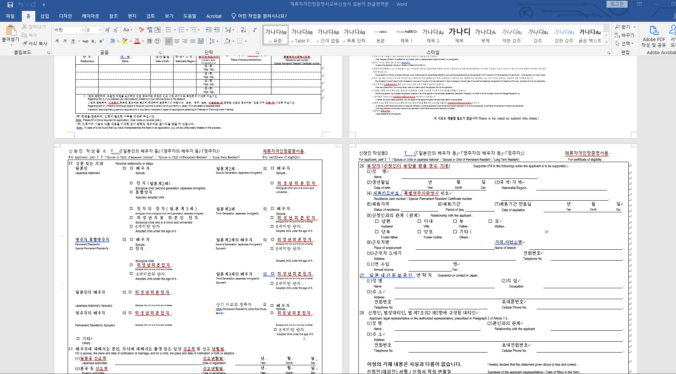Screen dimensions: 676x374
Task: Apply character shading in the font group
Action: (x=150, y=41)
